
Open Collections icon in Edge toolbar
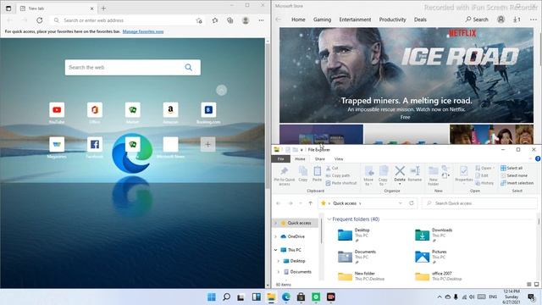coord(230,20)
